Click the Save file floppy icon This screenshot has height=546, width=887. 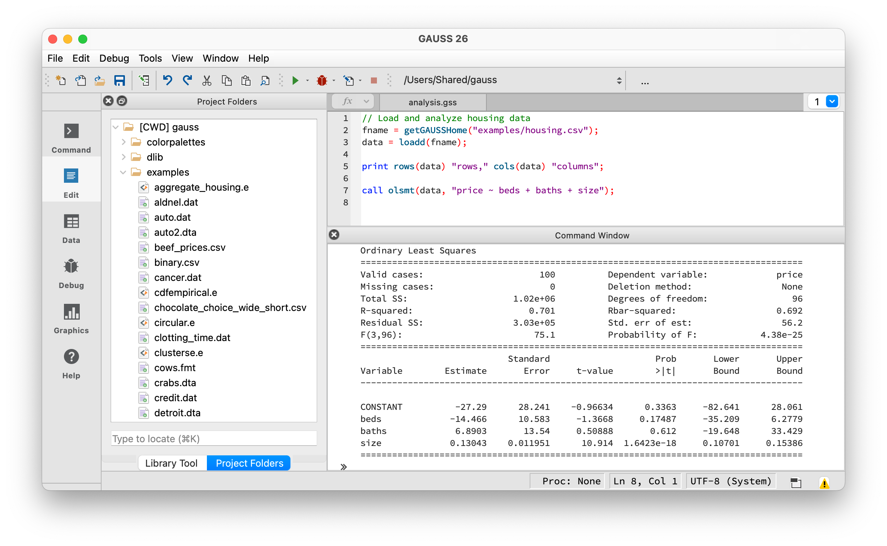(x=120, y=80)
